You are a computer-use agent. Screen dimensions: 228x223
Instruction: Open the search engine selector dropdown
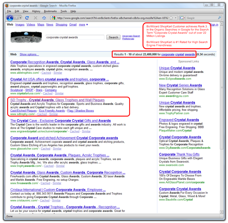tap(182, 18)
